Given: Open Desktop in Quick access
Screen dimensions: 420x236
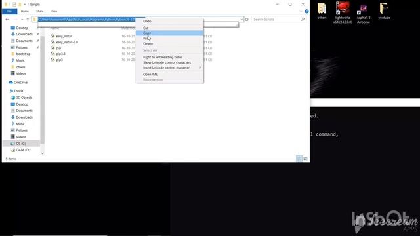Looking at the screenshot, I should click(x=22, y=28).
